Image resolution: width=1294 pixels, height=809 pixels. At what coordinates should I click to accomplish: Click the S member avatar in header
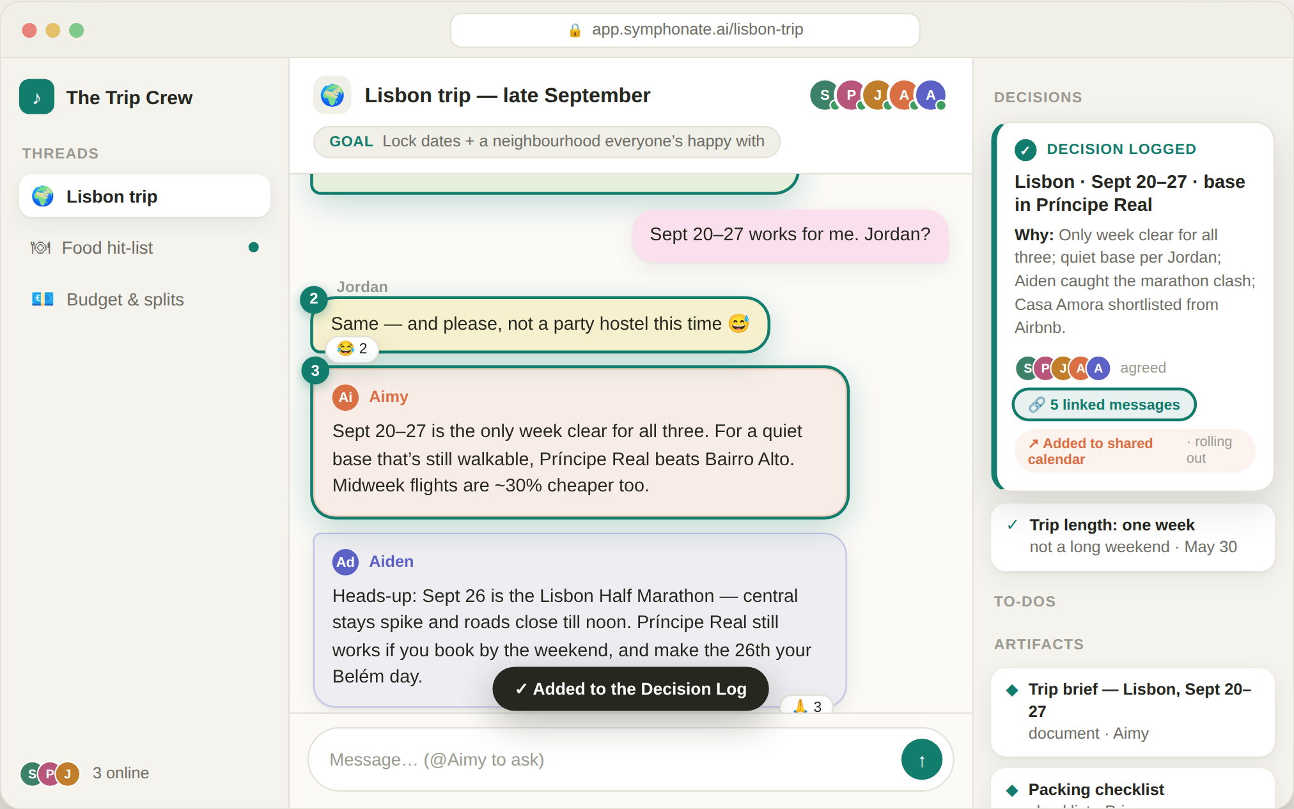(x=825, y=95)
